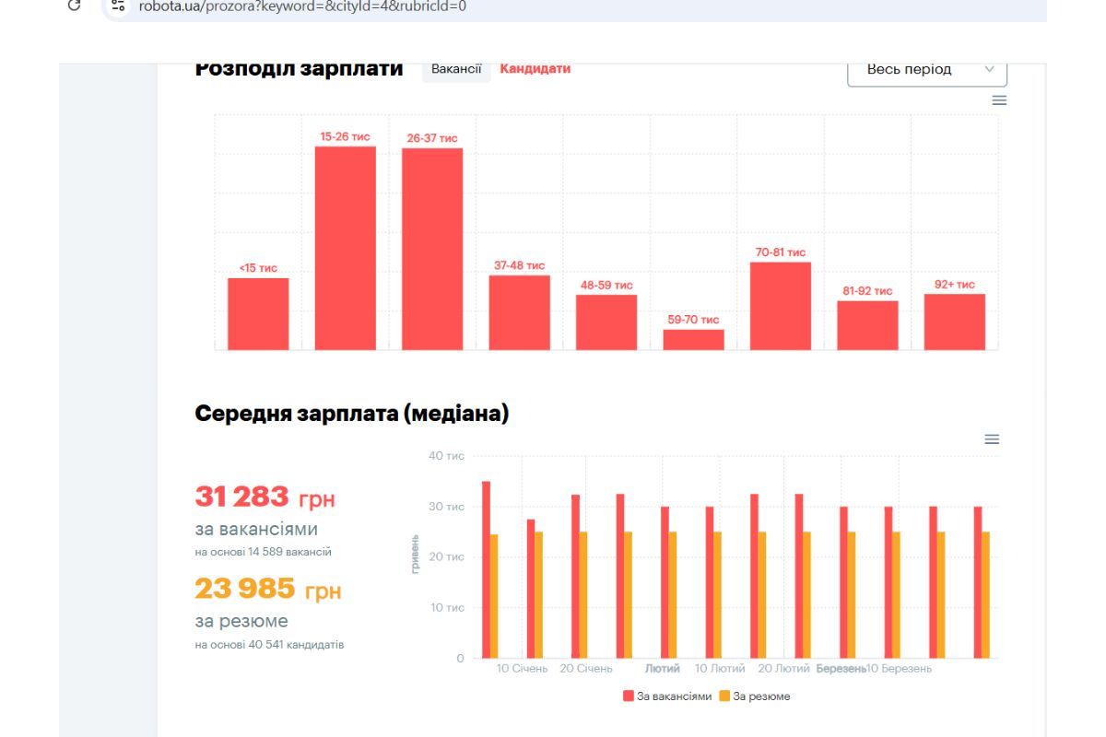Image resolution: width=1106 pixels, height=737 pixels.
Task: Switch to the Кандидати tab
Action: point(535,68)
